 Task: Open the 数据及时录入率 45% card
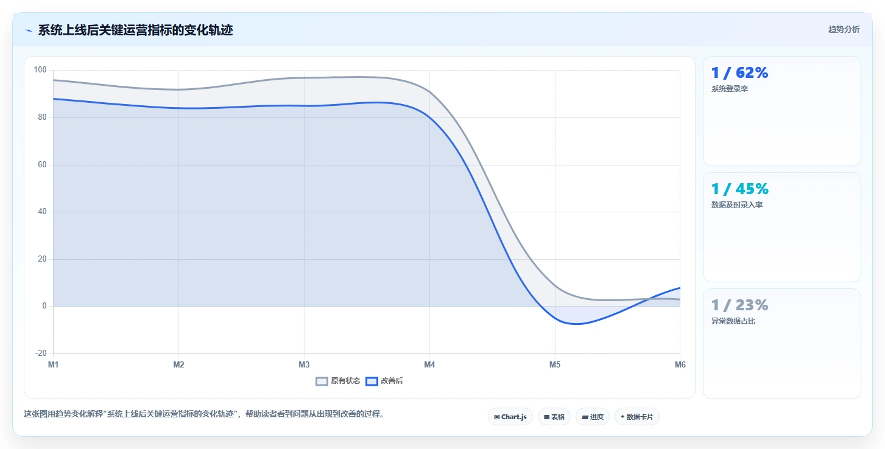pos(782,227)
